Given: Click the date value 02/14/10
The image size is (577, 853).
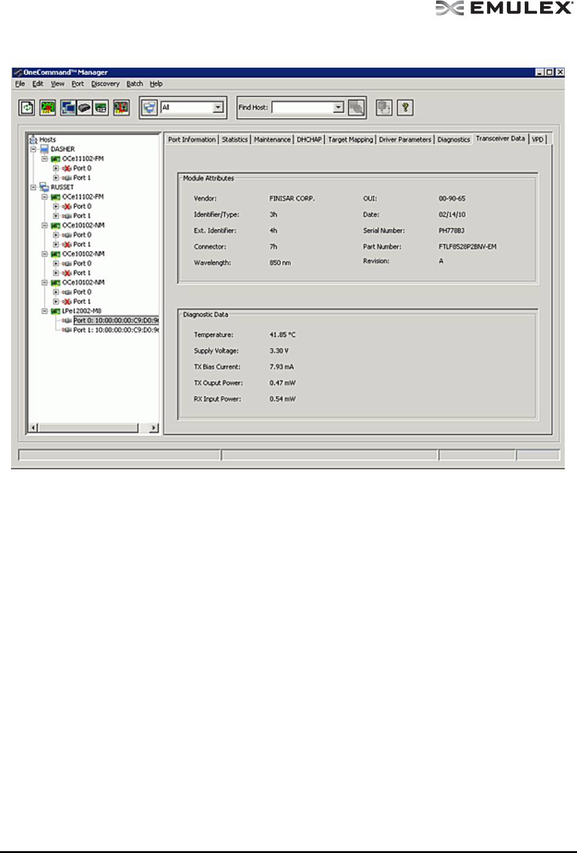Looking at the screenshot, I should [x=452, y=215].
